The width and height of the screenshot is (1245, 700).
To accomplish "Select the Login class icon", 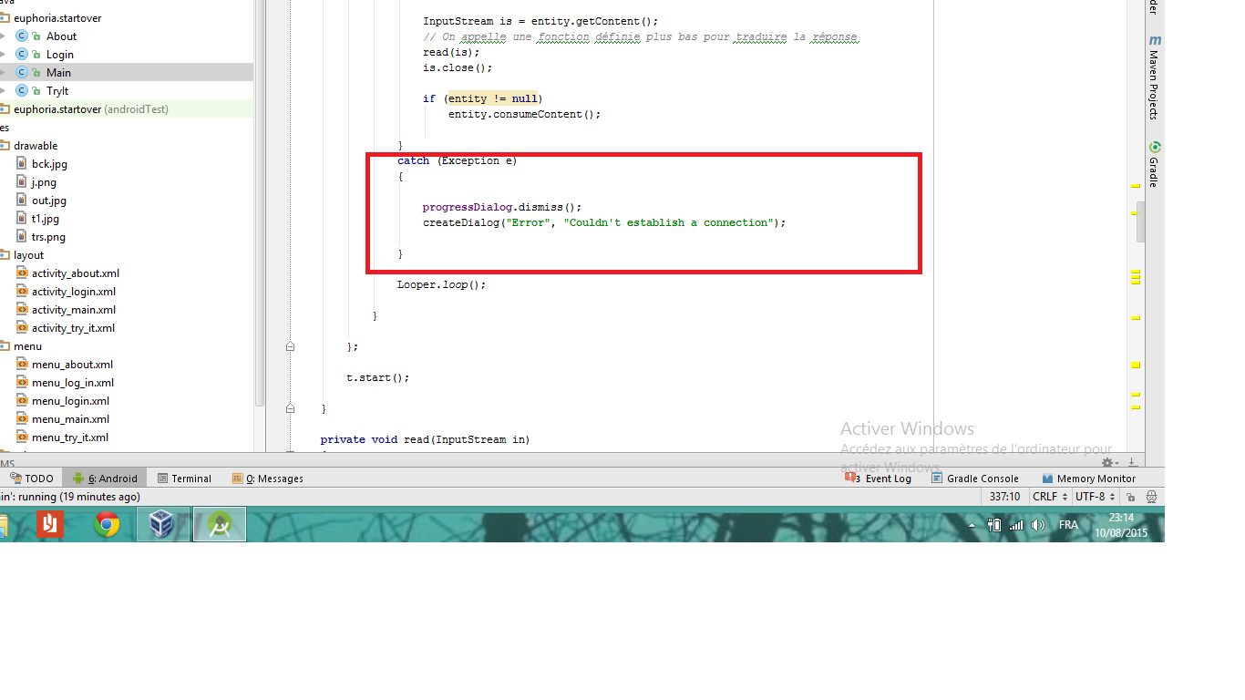I will [x=22, y=55].
